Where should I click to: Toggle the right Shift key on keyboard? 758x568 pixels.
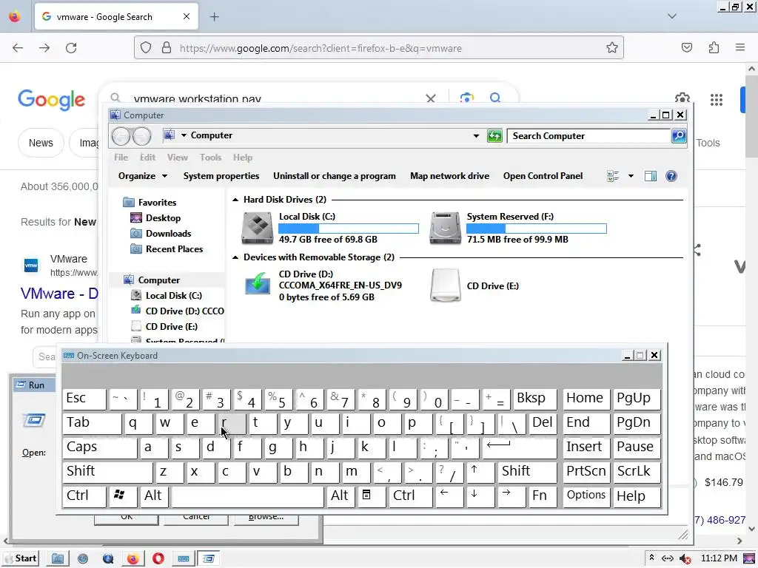tap(527, 472)
